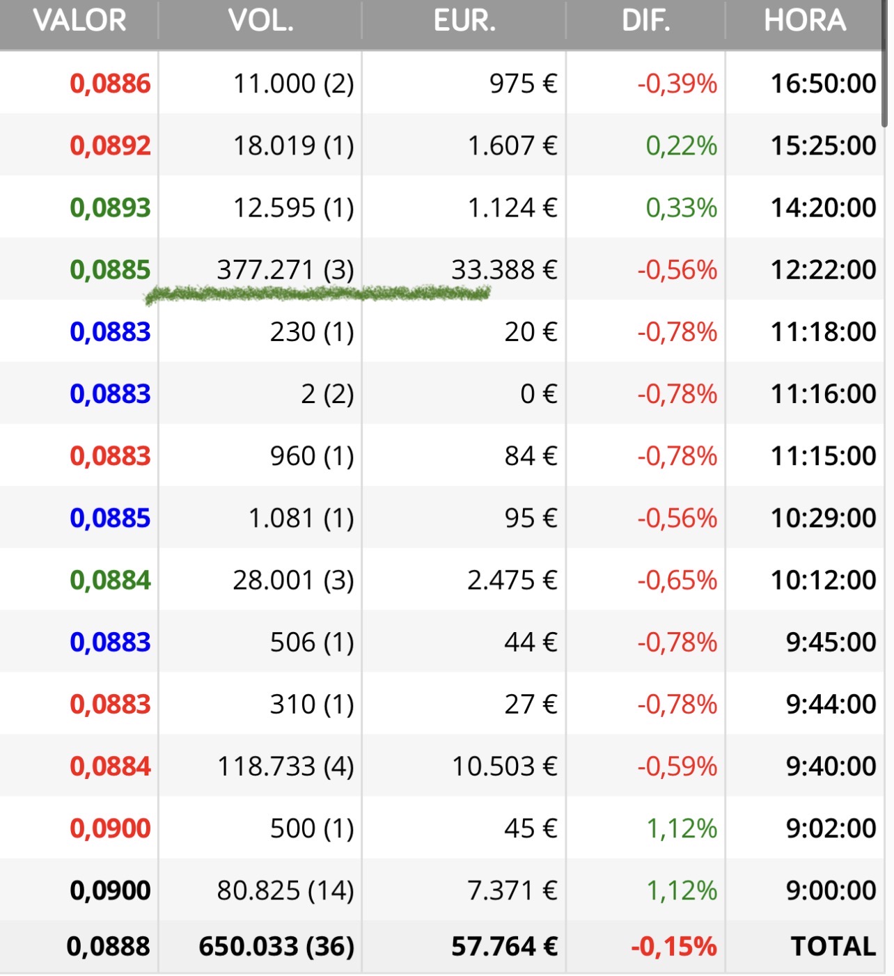This screenshot has height=976, width=894.
Task: Select the 15:25:00 time cell
Action: click(x=823, y=145)
